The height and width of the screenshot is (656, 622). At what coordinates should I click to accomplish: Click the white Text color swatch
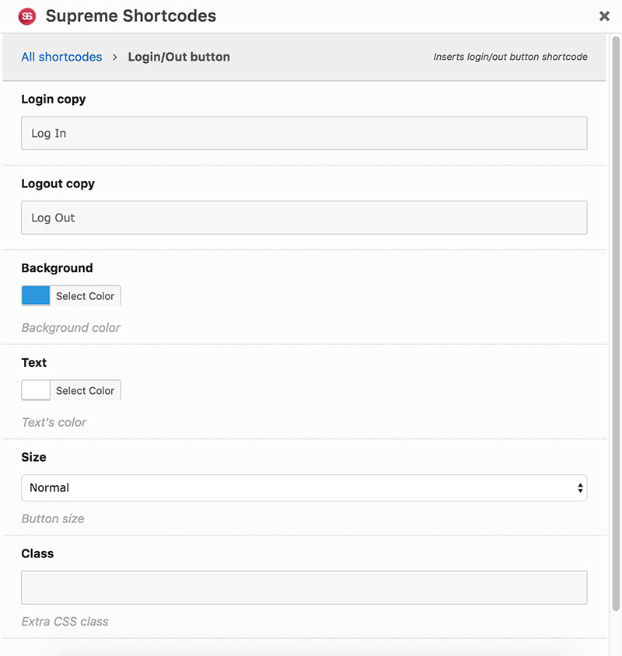36,390
